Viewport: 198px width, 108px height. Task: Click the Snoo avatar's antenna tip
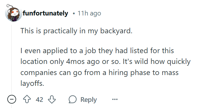pyautogui.click(x=8, y=6)
